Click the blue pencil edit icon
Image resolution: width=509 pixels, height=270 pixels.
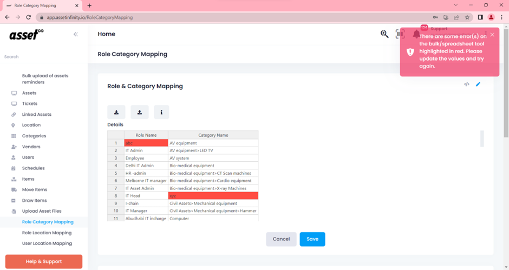[x=478, y=84]
